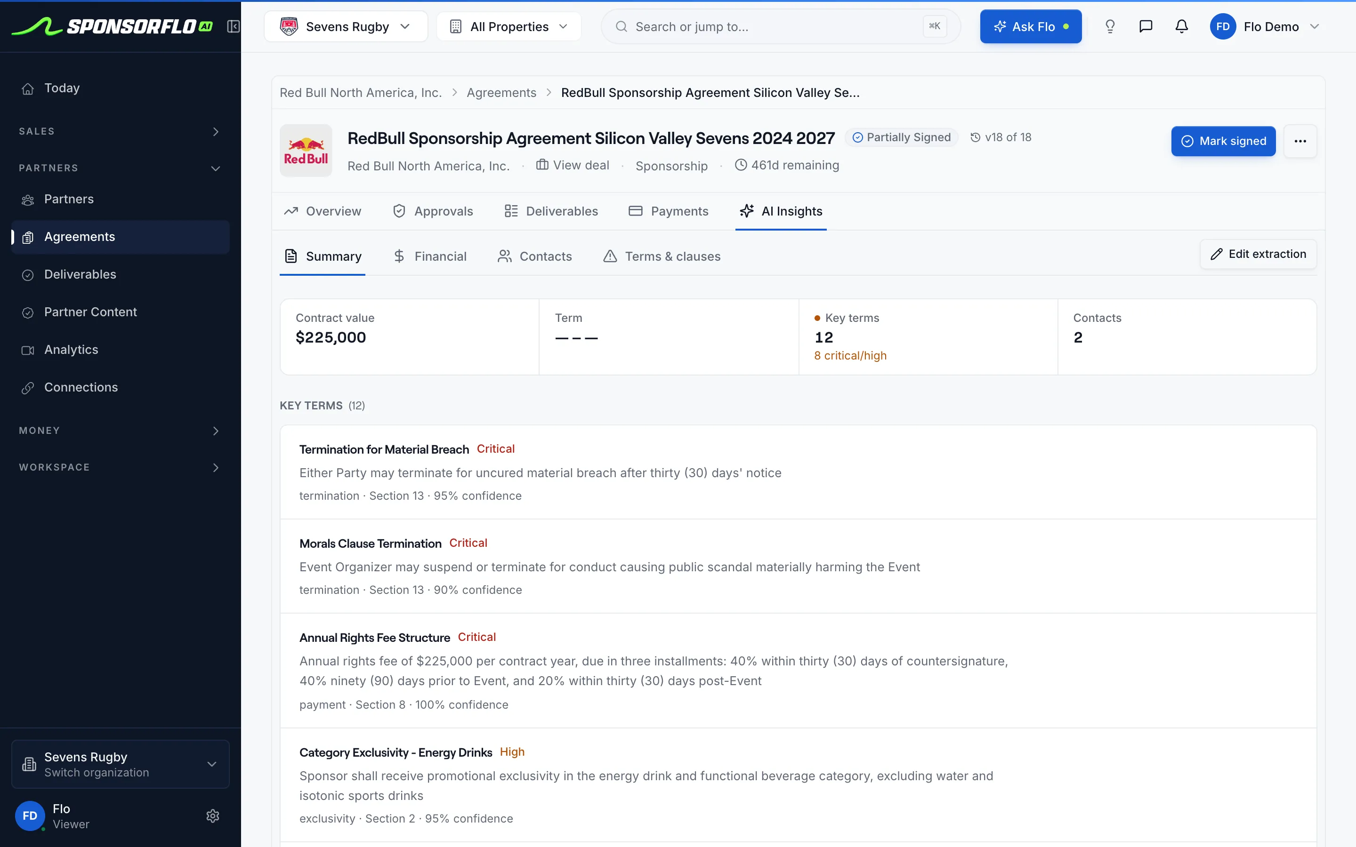
Task: Open Analytics in sidebar
Action: click(121, 350)
